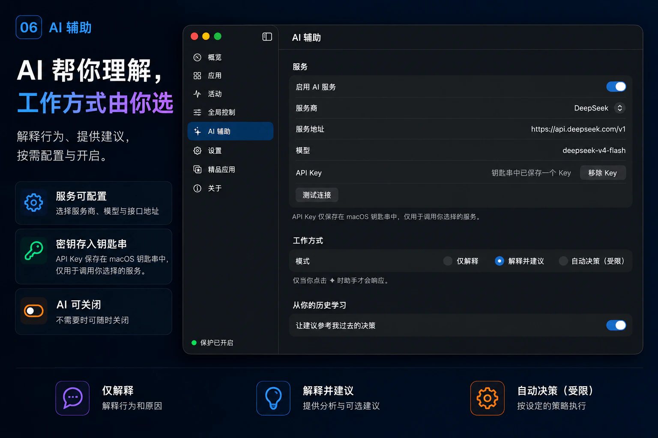
Task: Open the 关于 sidebar item
Action: pos(230,188)
